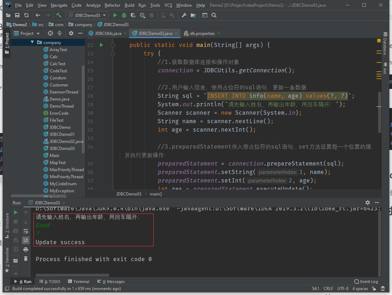Open the Event Log
Screen dimensions: 392x295
click(x=366, y=282)
